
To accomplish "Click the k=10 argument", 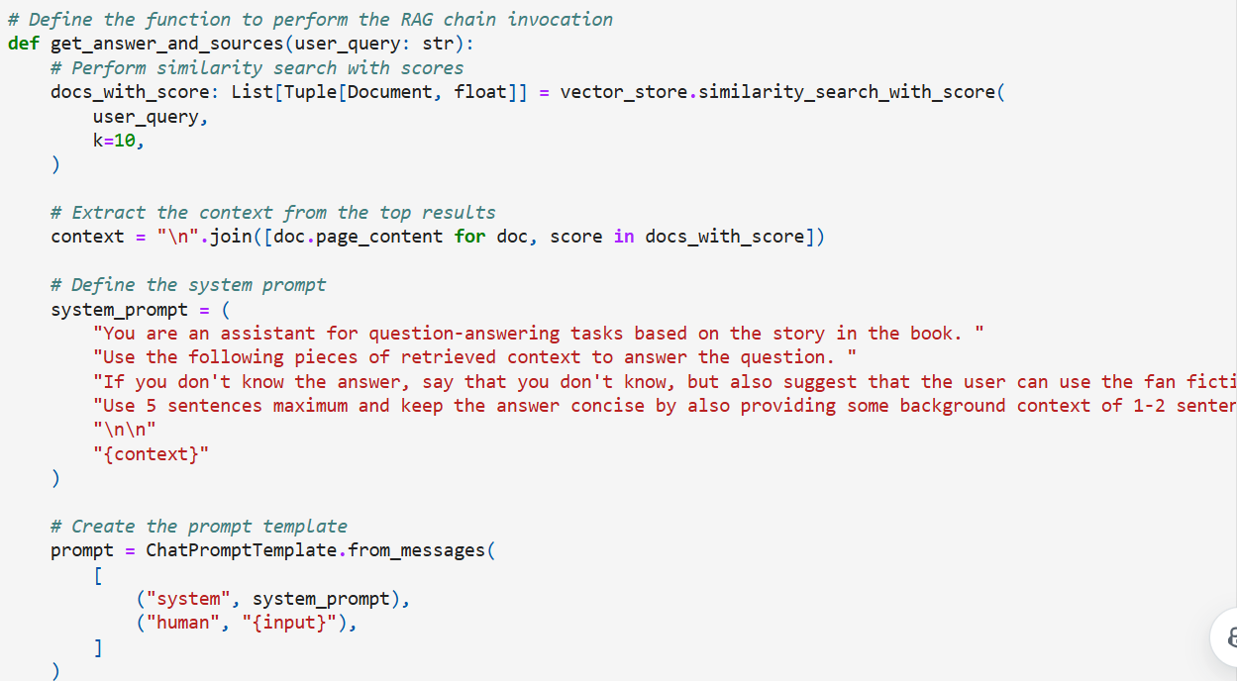I will click(118, 141).
